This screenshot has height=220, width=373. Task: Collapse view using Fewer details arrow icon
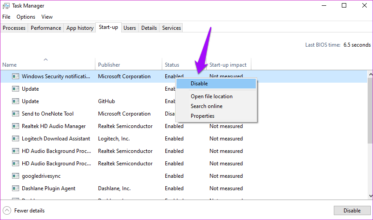click(7, 210)
